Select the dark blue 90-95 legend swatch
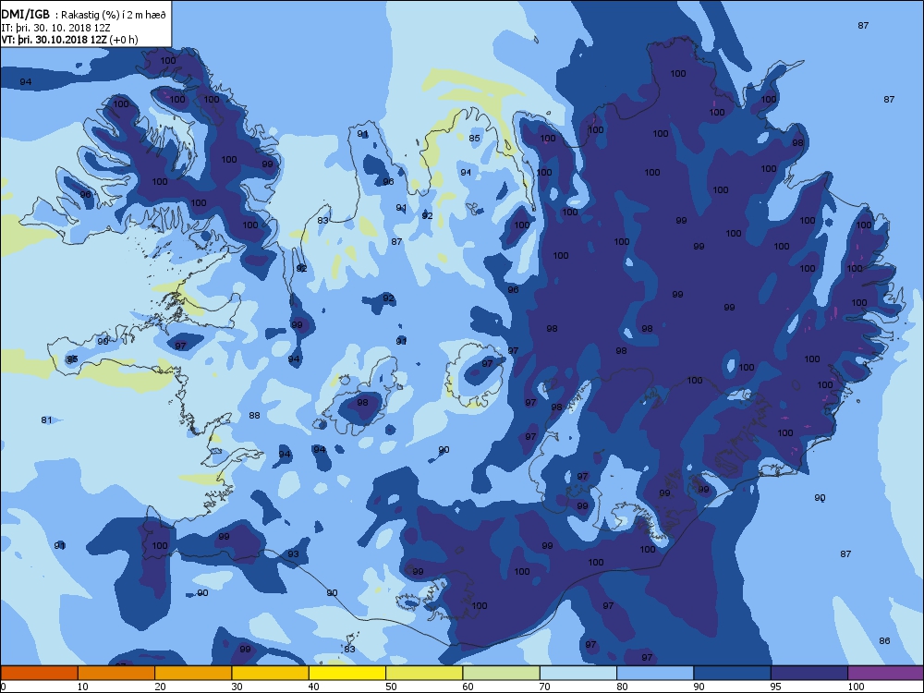 click(733, 673)
